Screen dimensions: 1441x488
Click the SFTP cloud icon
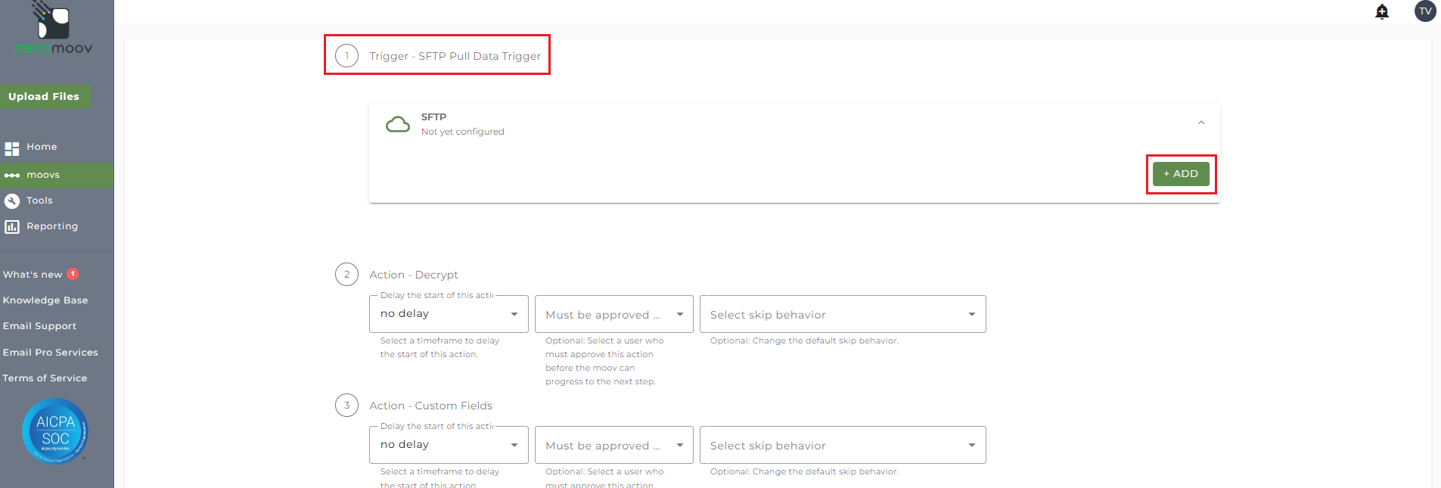click(398, 124)
